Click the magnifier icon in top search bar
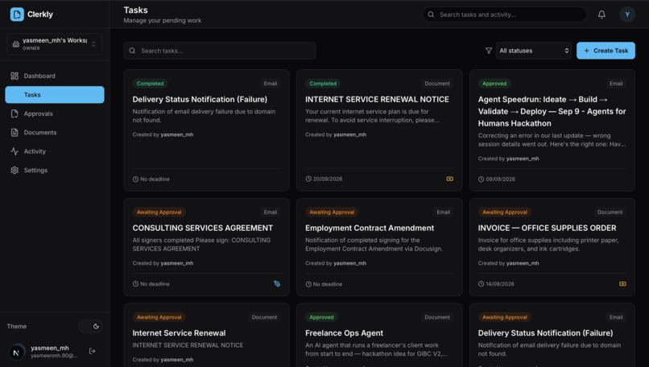The width and height of the screenshot is (649, 367). 431,14
